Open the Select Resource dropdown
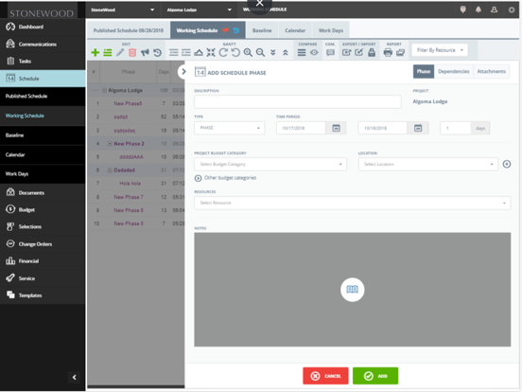Image resolution: width=522 pixels, height=392 pixels. point(352,203)
